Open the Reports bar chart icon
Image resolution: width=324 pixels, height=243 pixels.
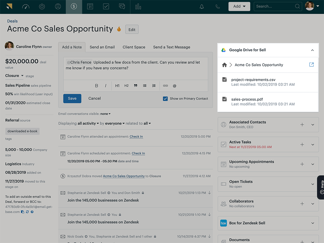pos(138,6)
